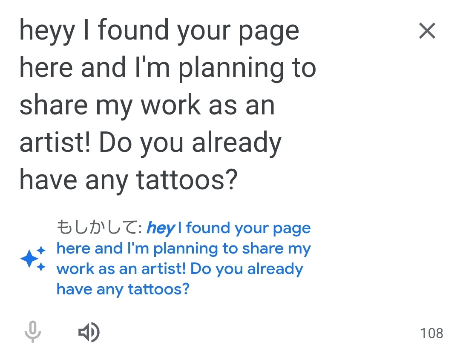
Task: Play the text aloud with the speaker icon
Action: click(89, 332)
